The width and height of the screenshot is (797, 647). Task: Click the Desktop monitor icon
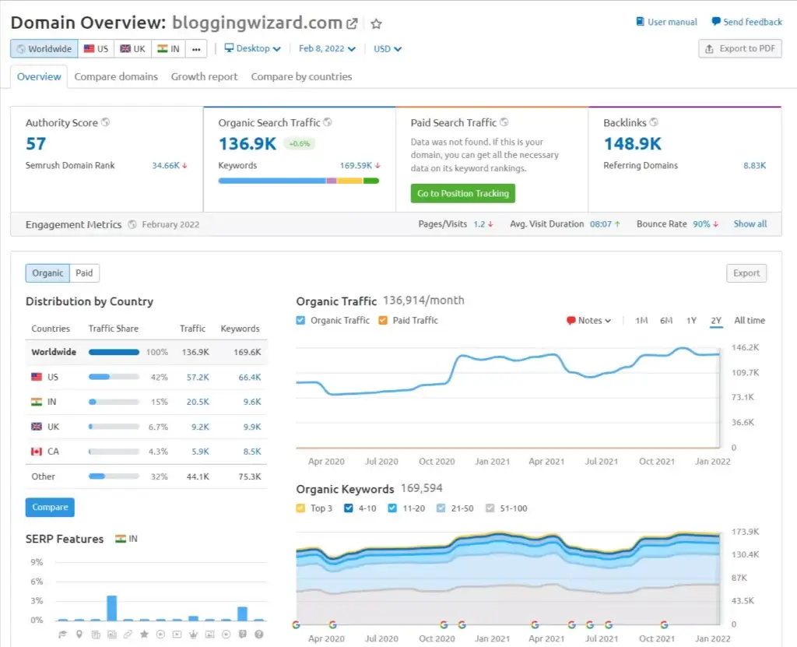point(230,47)
